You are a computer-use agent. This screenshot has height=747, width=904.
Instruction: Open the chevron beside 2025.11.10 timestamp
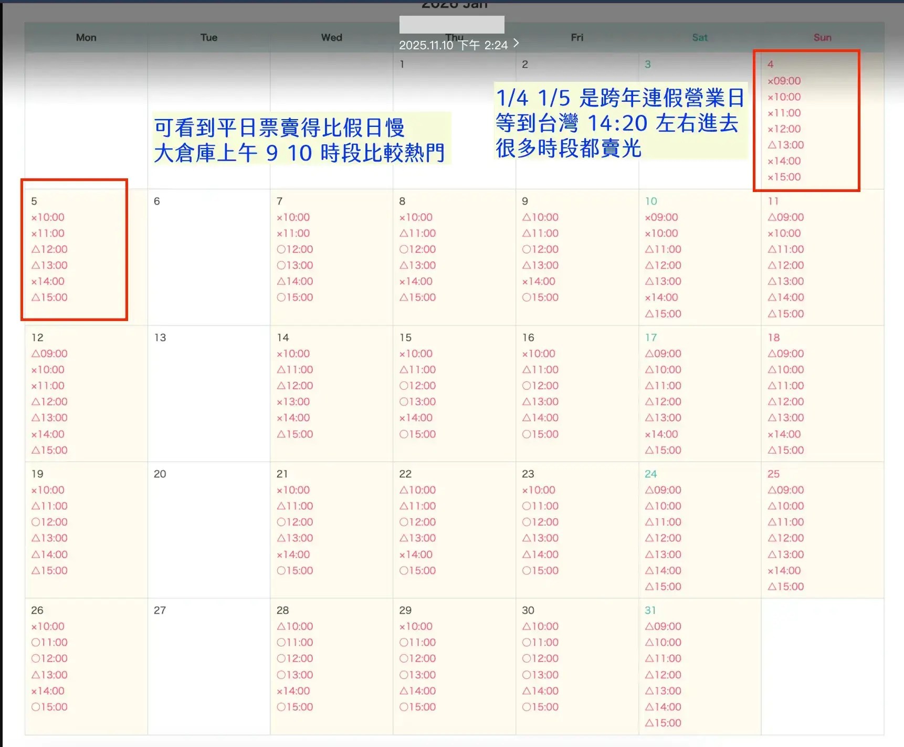517,43
